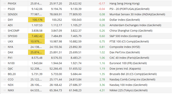Select the AEX symbol
The image size is (175, 94).
[x=10, y=25]
